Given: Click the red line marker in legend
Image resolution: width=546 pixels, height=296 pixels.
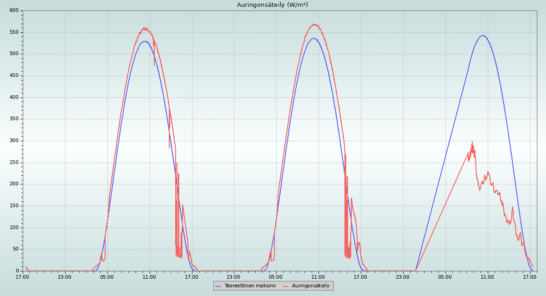Looking at the screenshot, I should pos(286,286).
